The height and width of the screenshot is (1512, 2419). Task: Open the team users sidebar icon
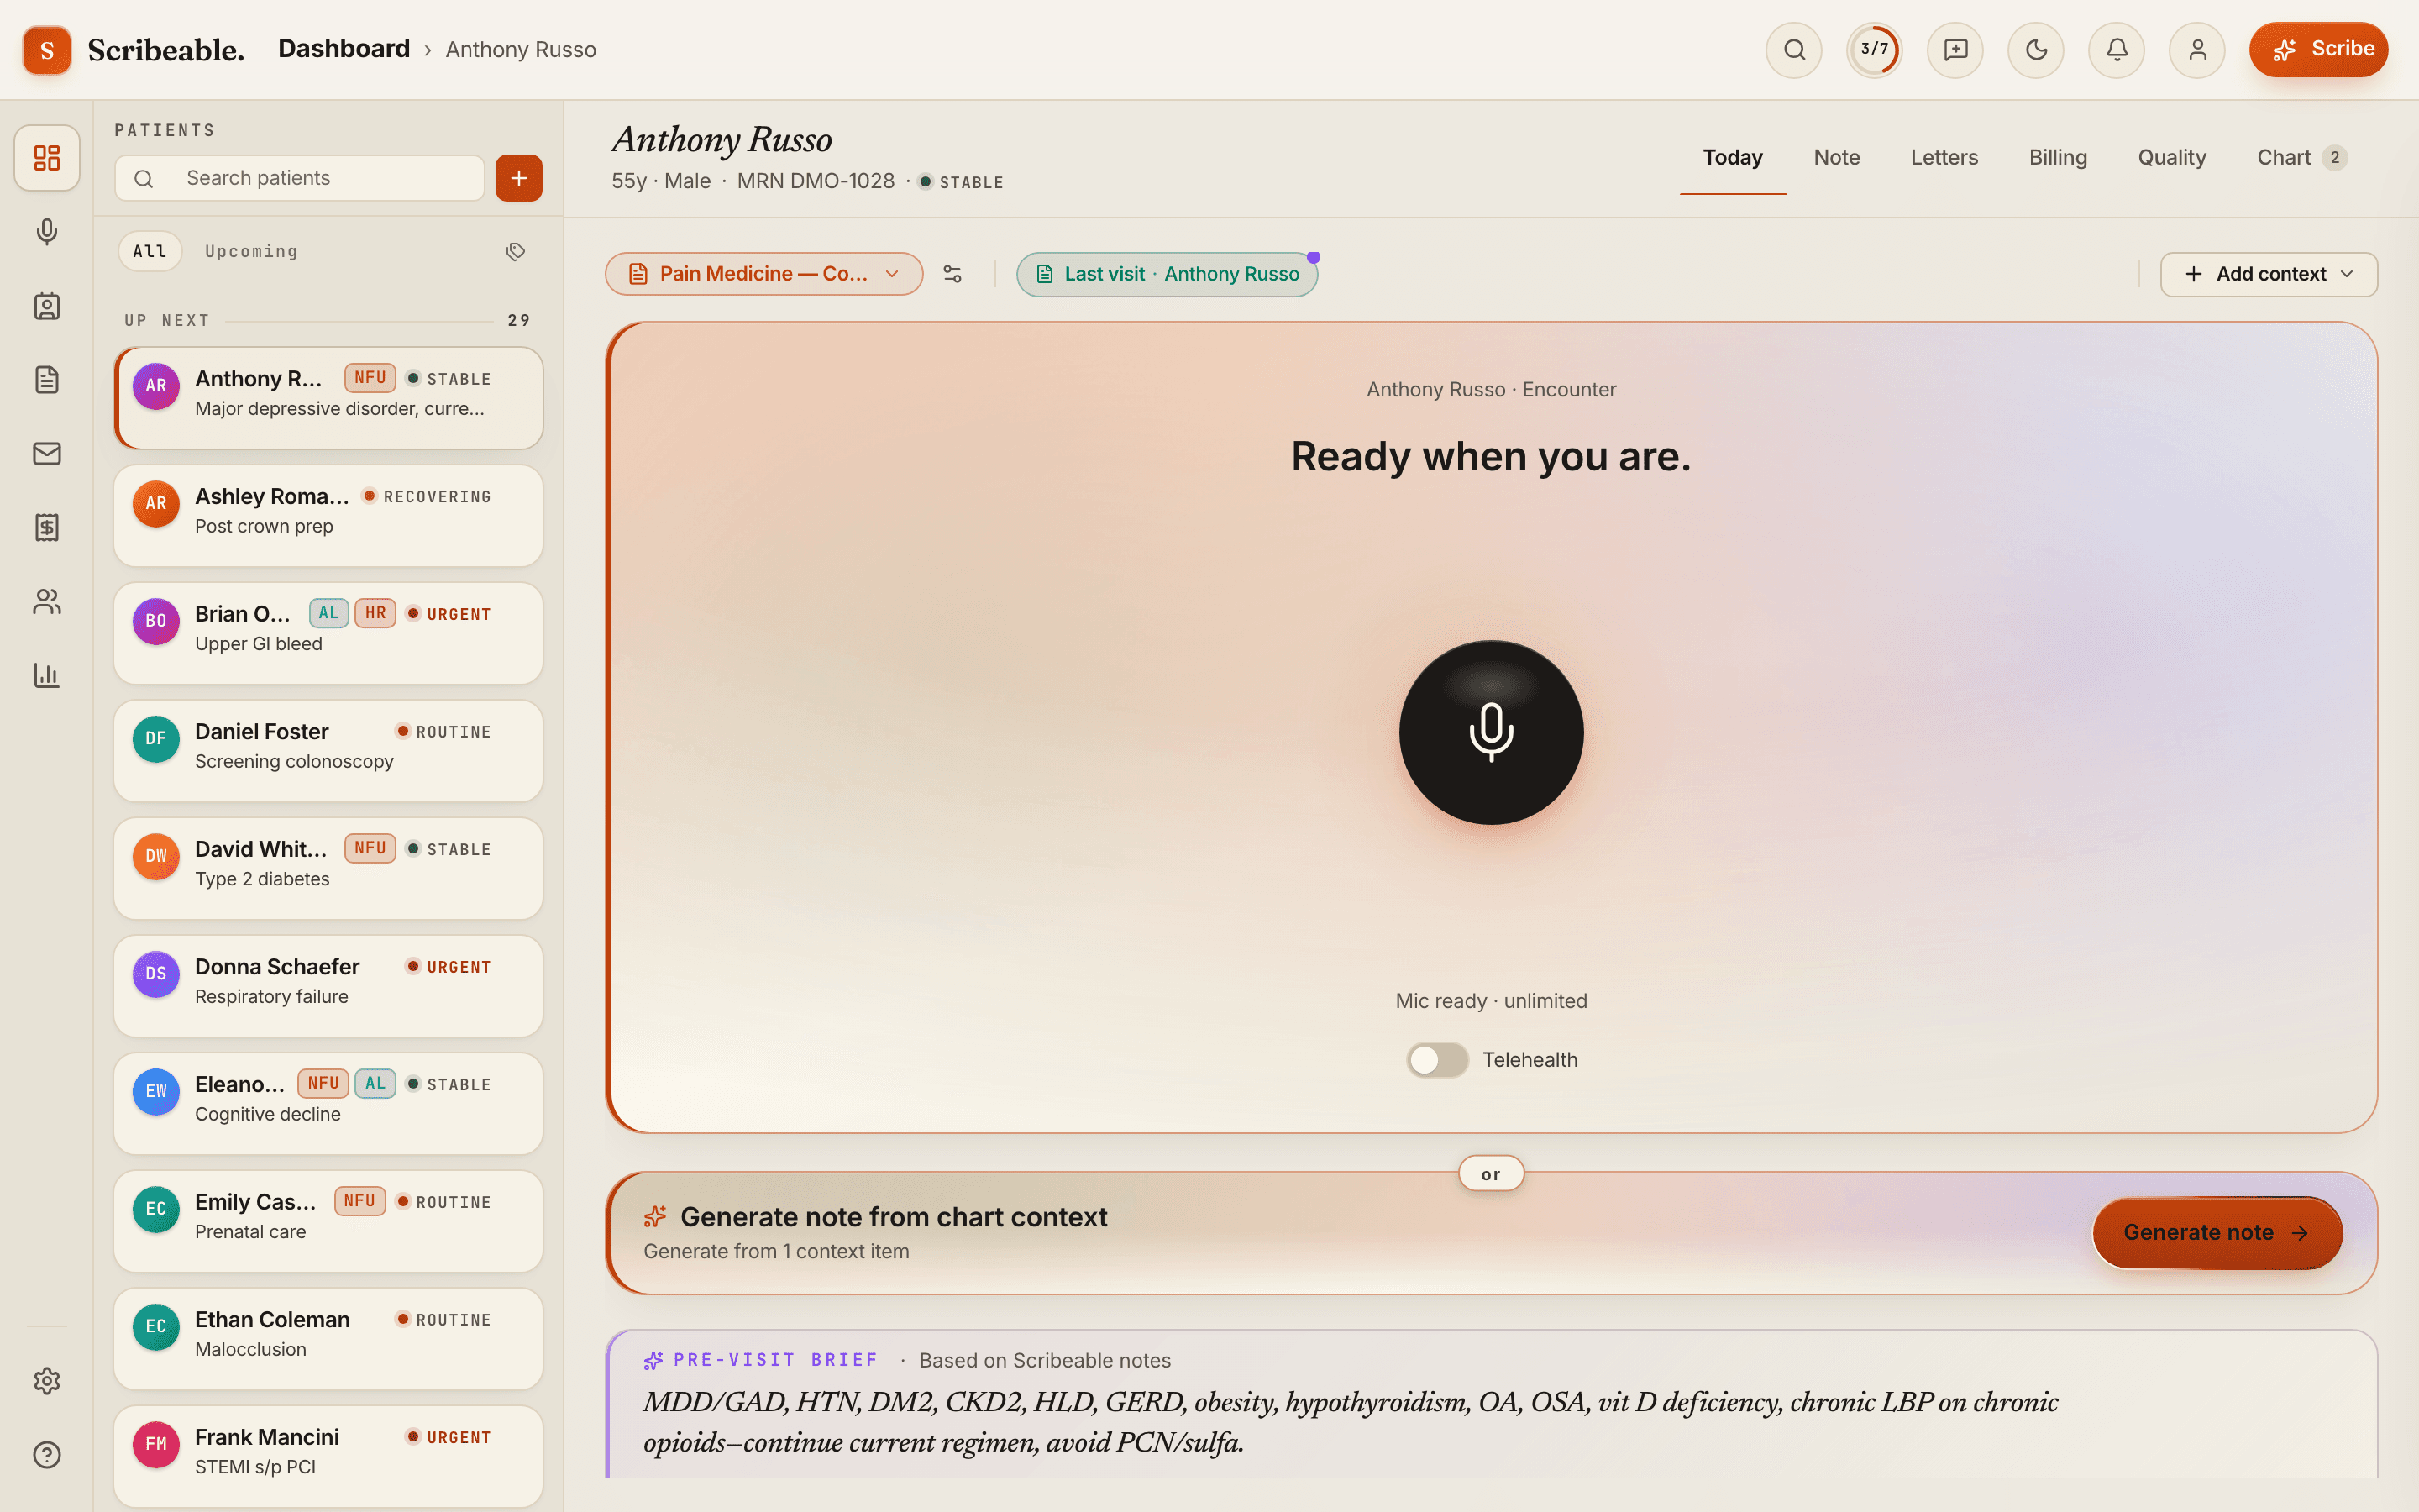tap(47, 602)
